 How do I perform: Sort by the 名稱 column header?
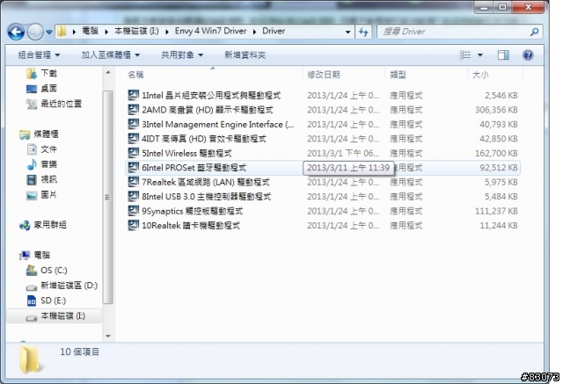(135, 75)
